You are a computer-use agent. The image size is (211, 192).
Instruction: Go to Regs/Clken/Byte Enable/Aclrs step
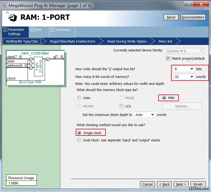point(73,41)
